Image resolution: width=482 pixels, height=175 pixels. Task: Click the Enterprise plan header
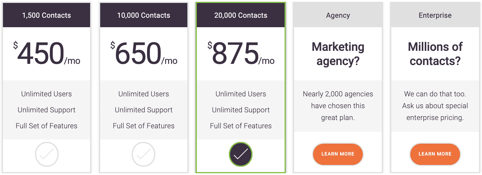click(x=435, y=15)
